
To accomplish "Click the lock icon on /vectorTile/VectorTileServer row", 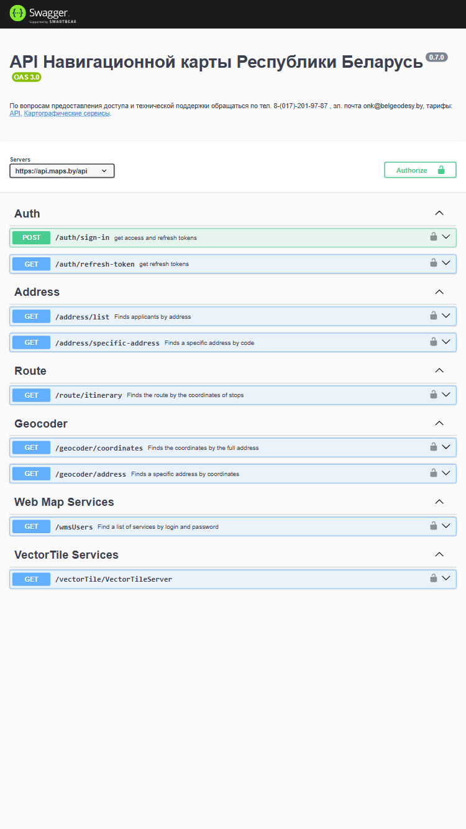I will click(x=434, y=577).
